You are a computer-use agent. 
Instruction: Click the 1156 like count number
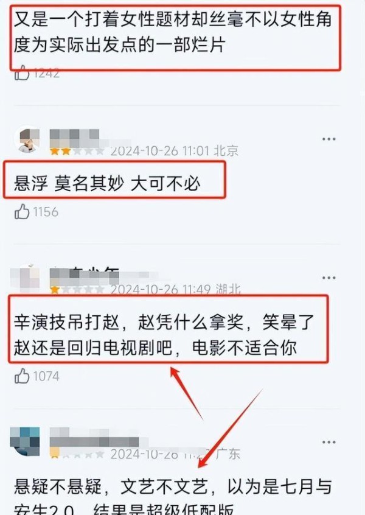[x=46, y=212]
